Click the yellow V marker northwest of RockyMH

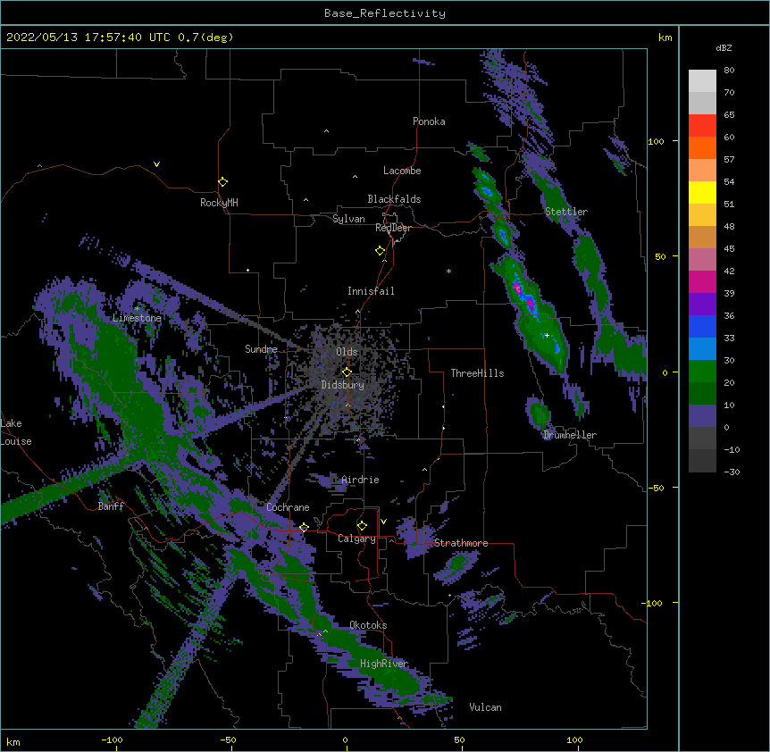point(156,164)
